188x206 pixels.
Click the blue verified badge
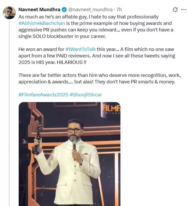coord(64,10)
